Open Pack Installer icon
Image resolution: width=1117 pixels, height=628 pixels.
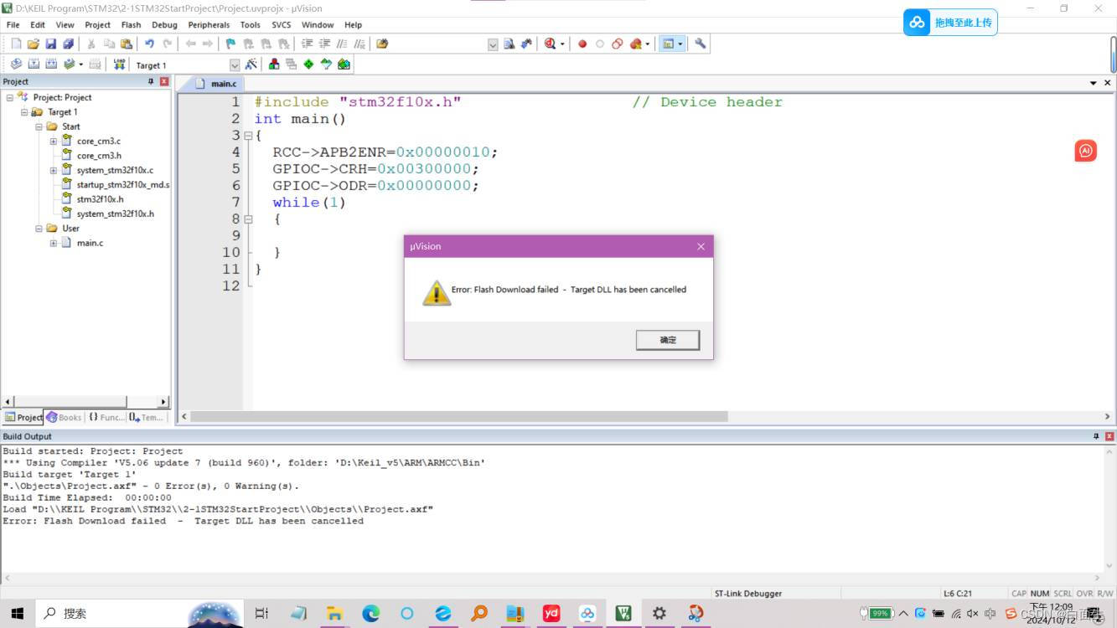tap(344, 64)
